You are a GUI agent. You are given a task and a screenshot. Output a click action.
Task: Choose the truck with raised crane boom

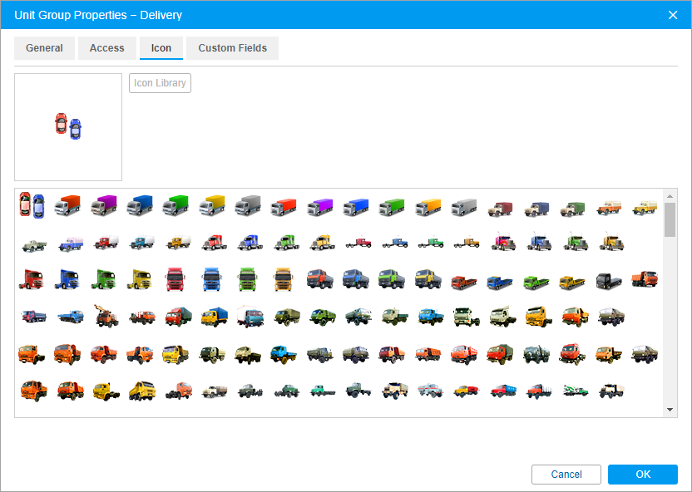pyautogui.click(x=106, y=316)
